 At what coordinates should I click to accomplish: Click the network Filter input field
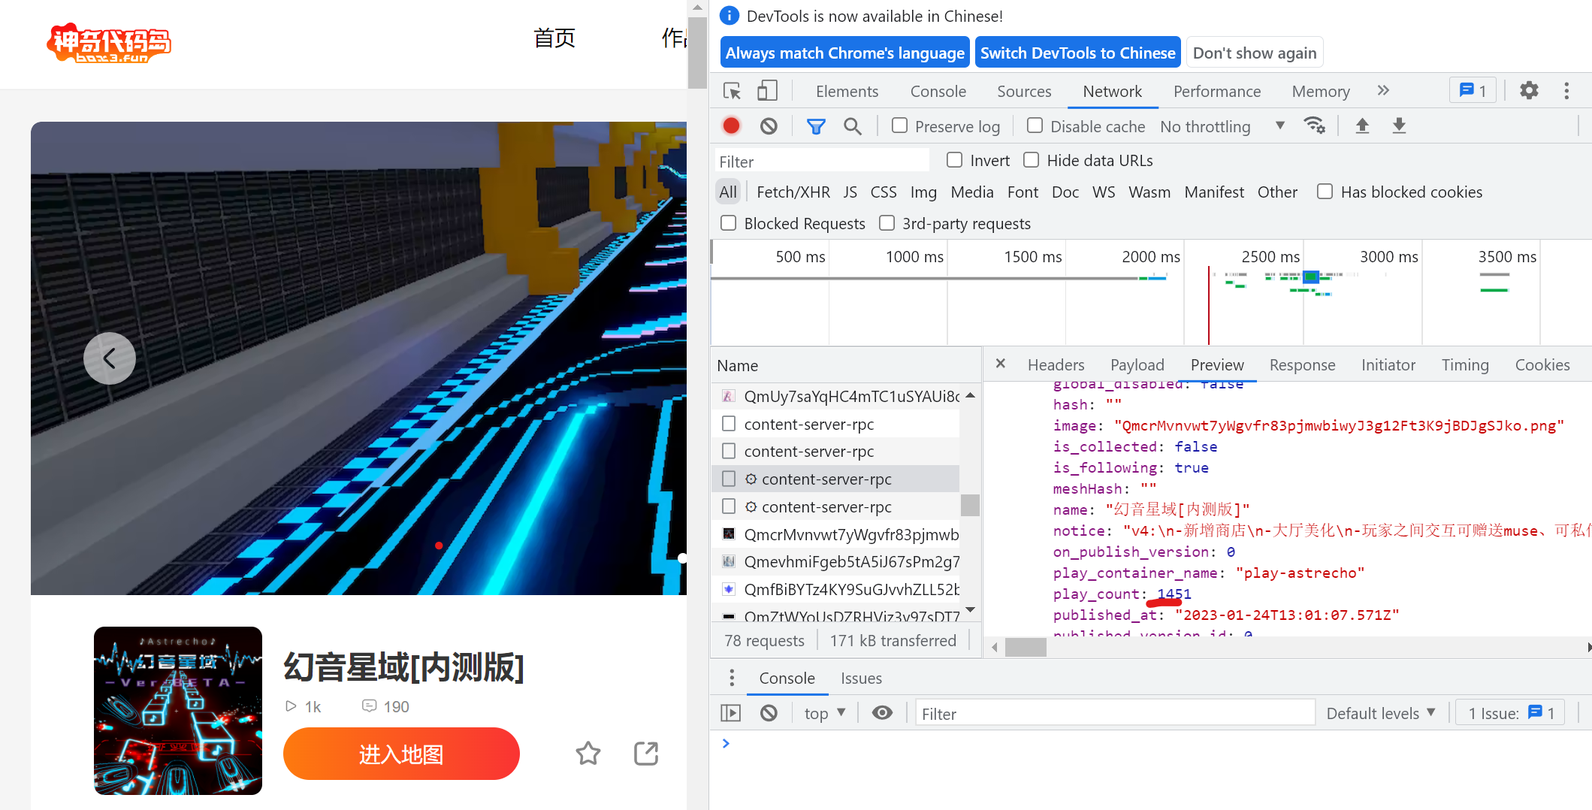pyautogui.click(x=822, y=161)
